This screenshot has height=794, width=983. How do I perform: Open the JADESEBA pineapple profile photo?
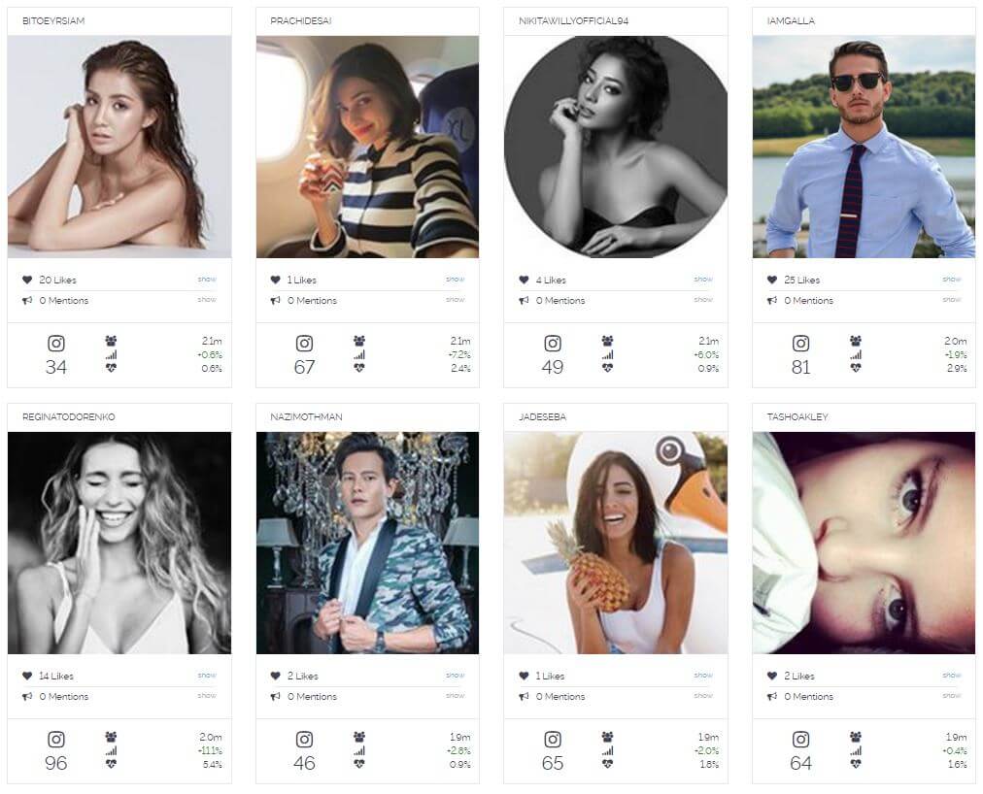click(616, 543)
